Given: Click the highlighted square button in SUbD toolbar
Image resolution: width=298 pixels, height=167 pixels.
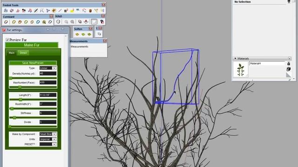Looking at the screenshot, I should tap(94, 22).
